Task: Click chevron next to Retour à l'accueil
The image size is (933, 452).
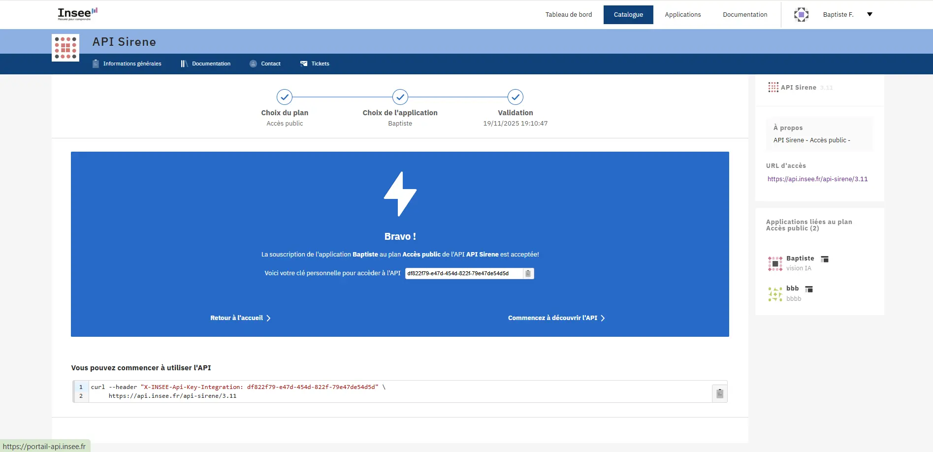Action: (x=268, y=318)
